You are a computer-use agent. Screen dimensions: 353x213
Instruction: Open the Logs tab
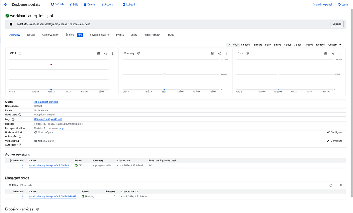(x=134, y=35)
